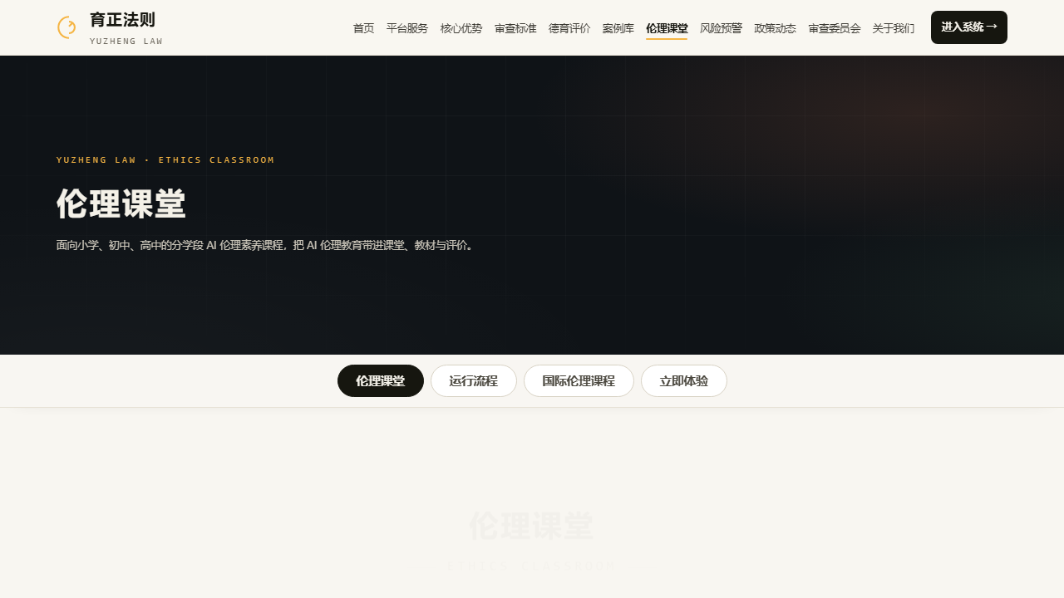Click the YUZHENG LAW subtitle under logo

(126, 41)
